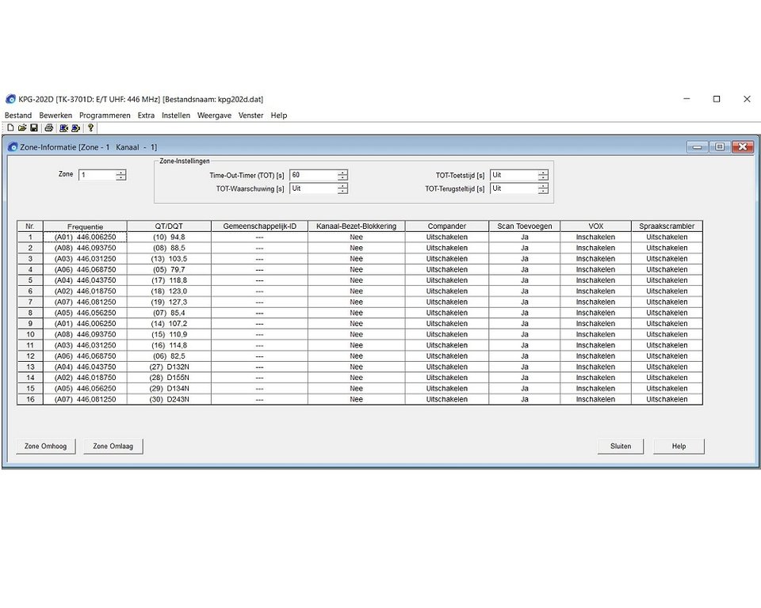Click the New file toolbar icon
The width and height of the screenshot is (761, 608).
(x=10, y=127)
